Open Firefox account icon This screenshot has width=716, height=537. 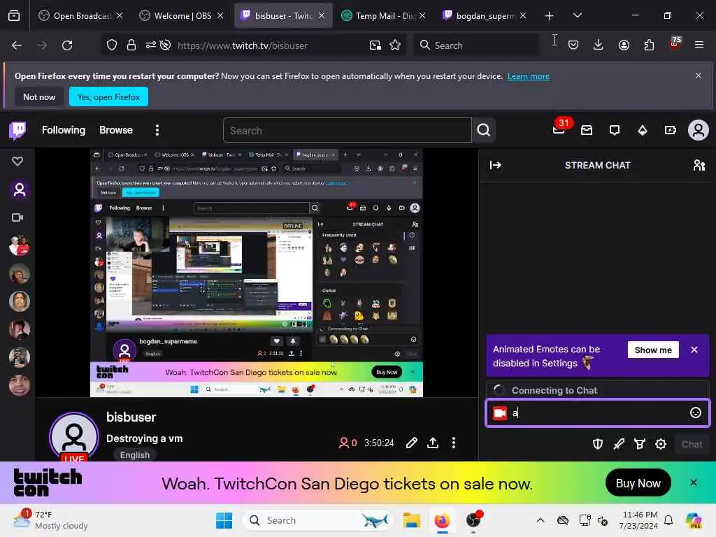click(624, 45)
